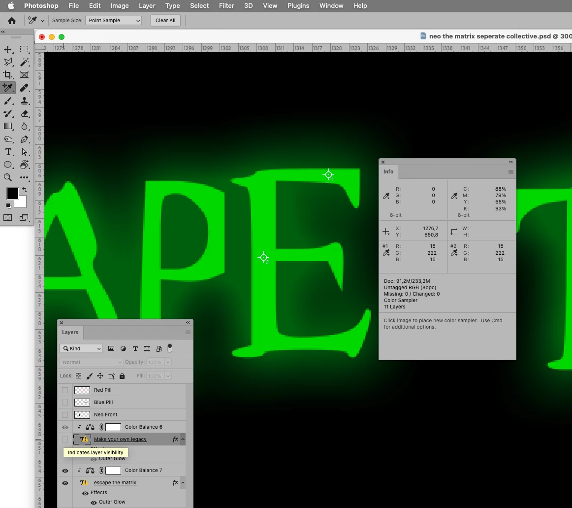Click the Home button in options bar
The width and height of the screenshot is (572, 508).
[12, 21]
